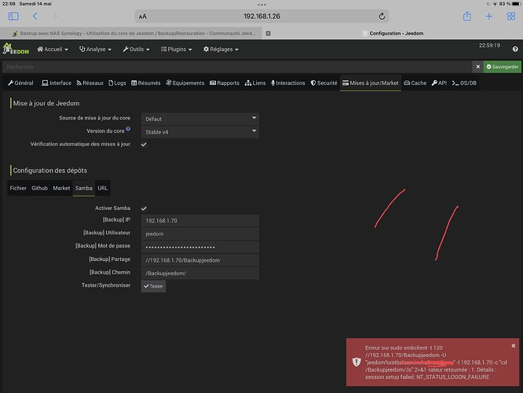This screenshot has height=393, width=523.
Task: Tap the Safari address bar 192.168.1.26
Action: [261, 16]
